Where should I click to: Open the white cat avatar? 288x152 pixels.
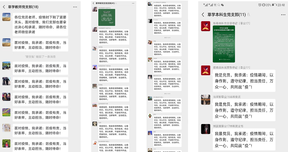click(6, 128)
